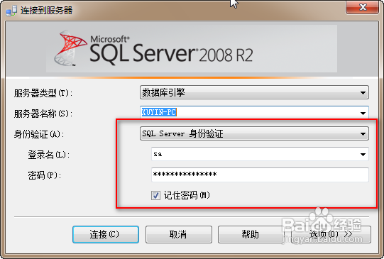This screenshot has height=259, width=384.
Task: Close the 连接到服务器 dialog window
Action: [x=363, y=7]
